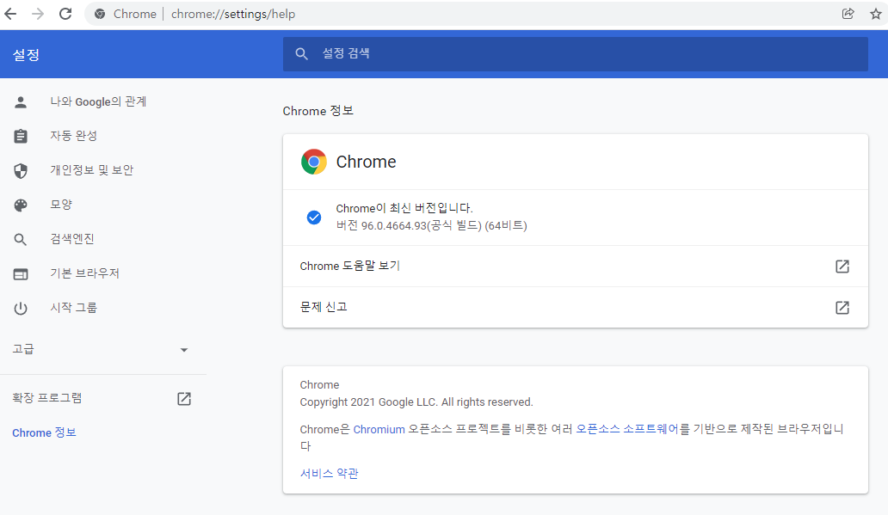This screenshot has width=888, height=515.
Task: Click the Copyright 2021 Google LLC text
Action: 416,402
